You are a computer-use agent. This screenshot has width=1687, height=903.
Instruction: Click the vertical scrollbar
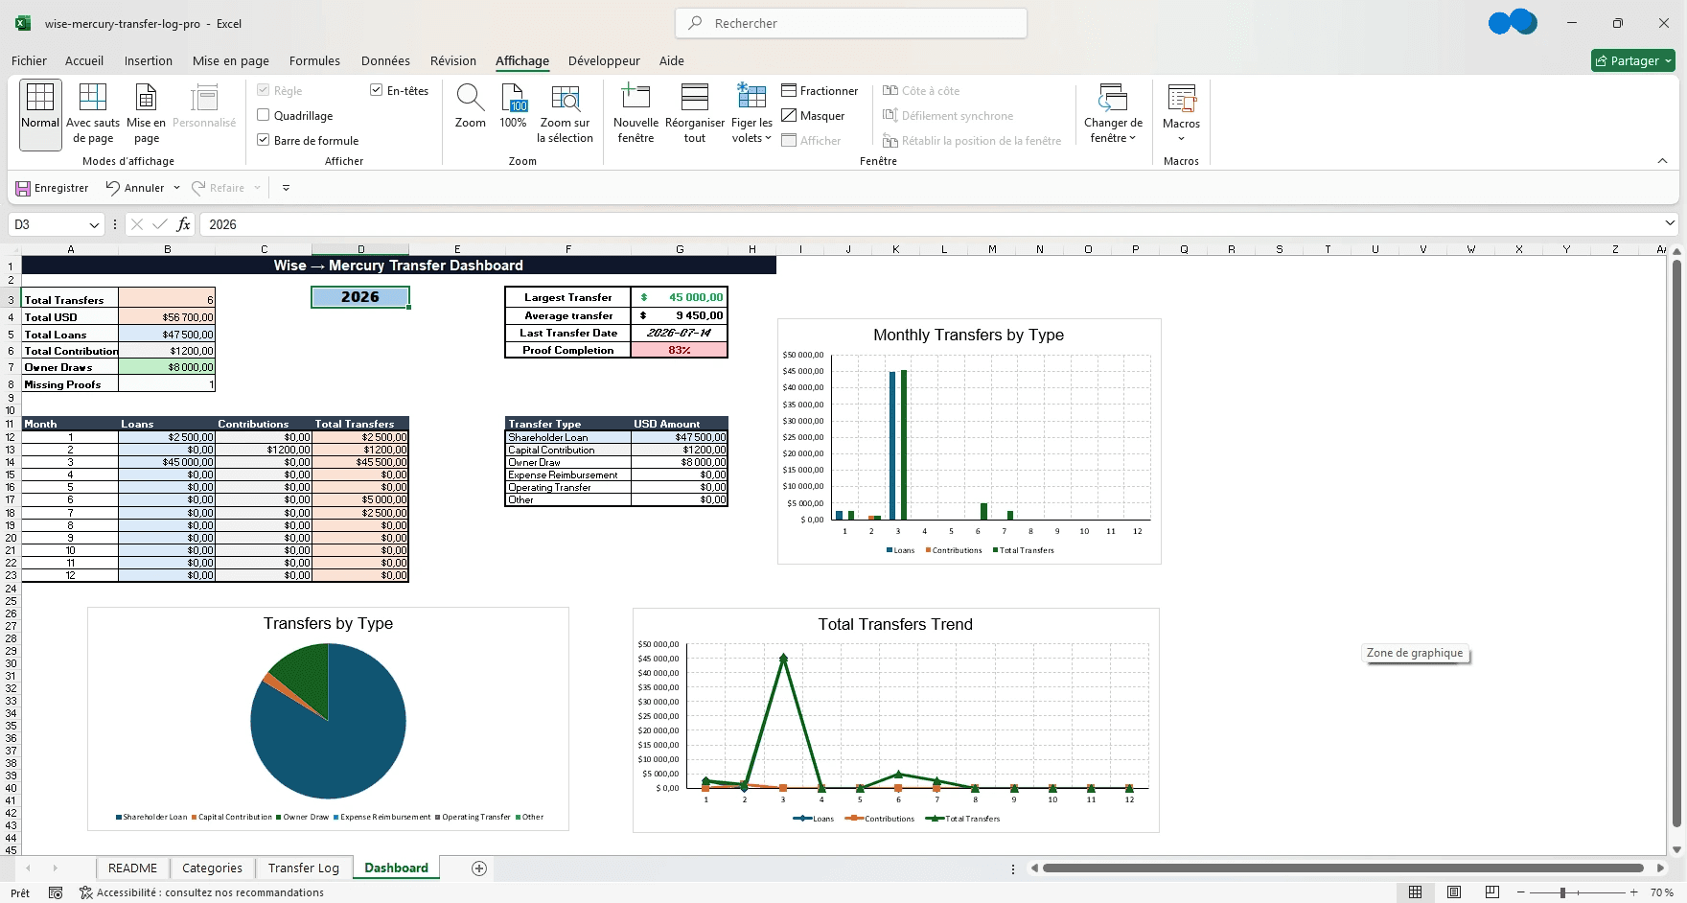tap(1677, 543)
